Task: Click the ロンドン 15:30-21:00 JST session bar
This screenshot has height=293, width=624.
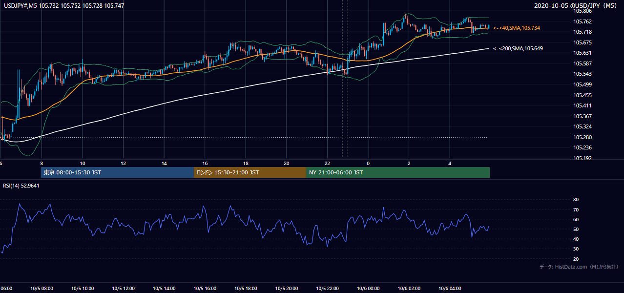Action: tap(250, 172)
